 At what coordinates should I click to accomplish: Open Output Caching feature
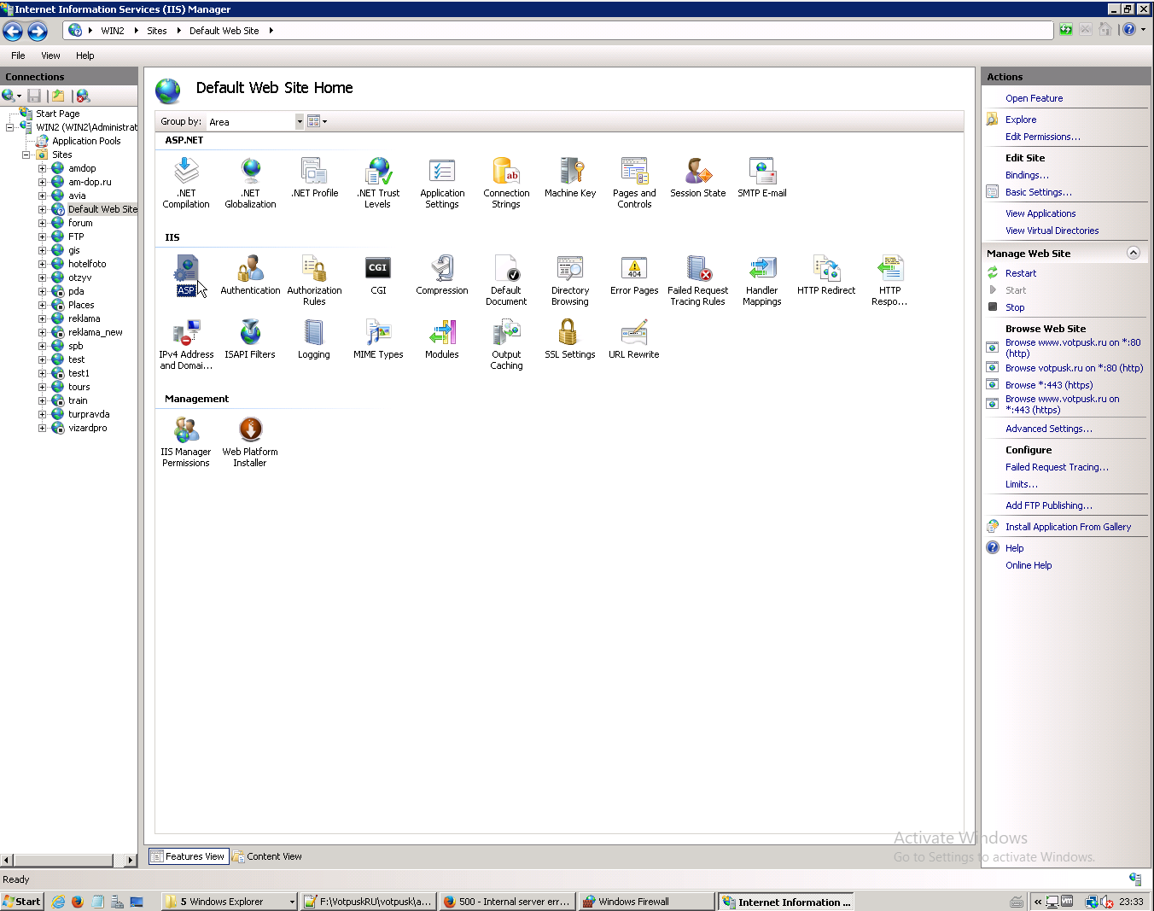506,343
